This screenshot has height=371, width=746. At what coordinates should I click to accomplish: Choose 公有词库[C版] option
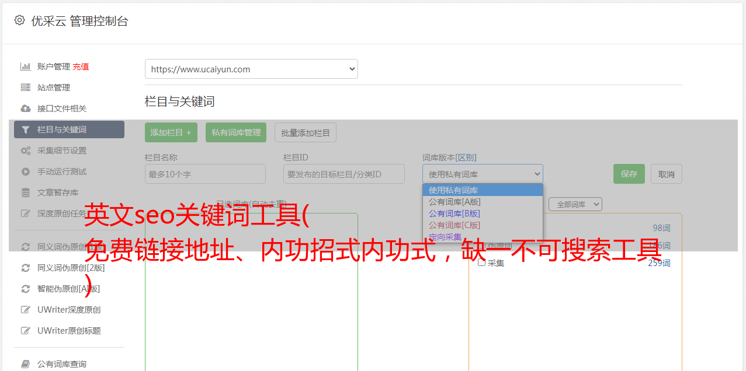(483, 225)
